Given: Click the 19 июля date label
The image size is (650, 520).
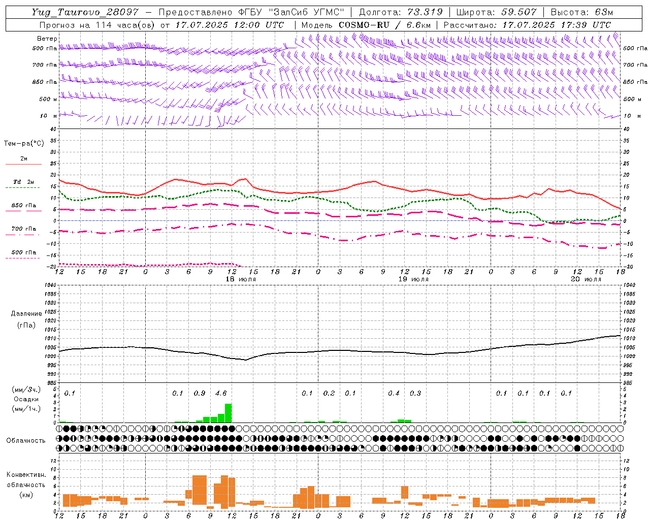Looking at the screenshot, I should point(413,279).
